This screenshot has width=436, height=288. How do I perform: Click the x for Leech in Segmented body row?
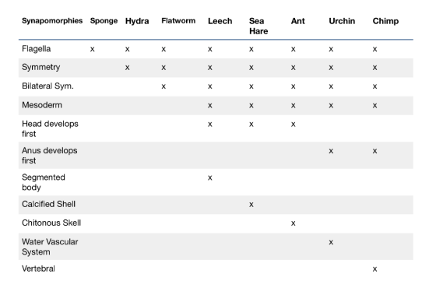210,178
